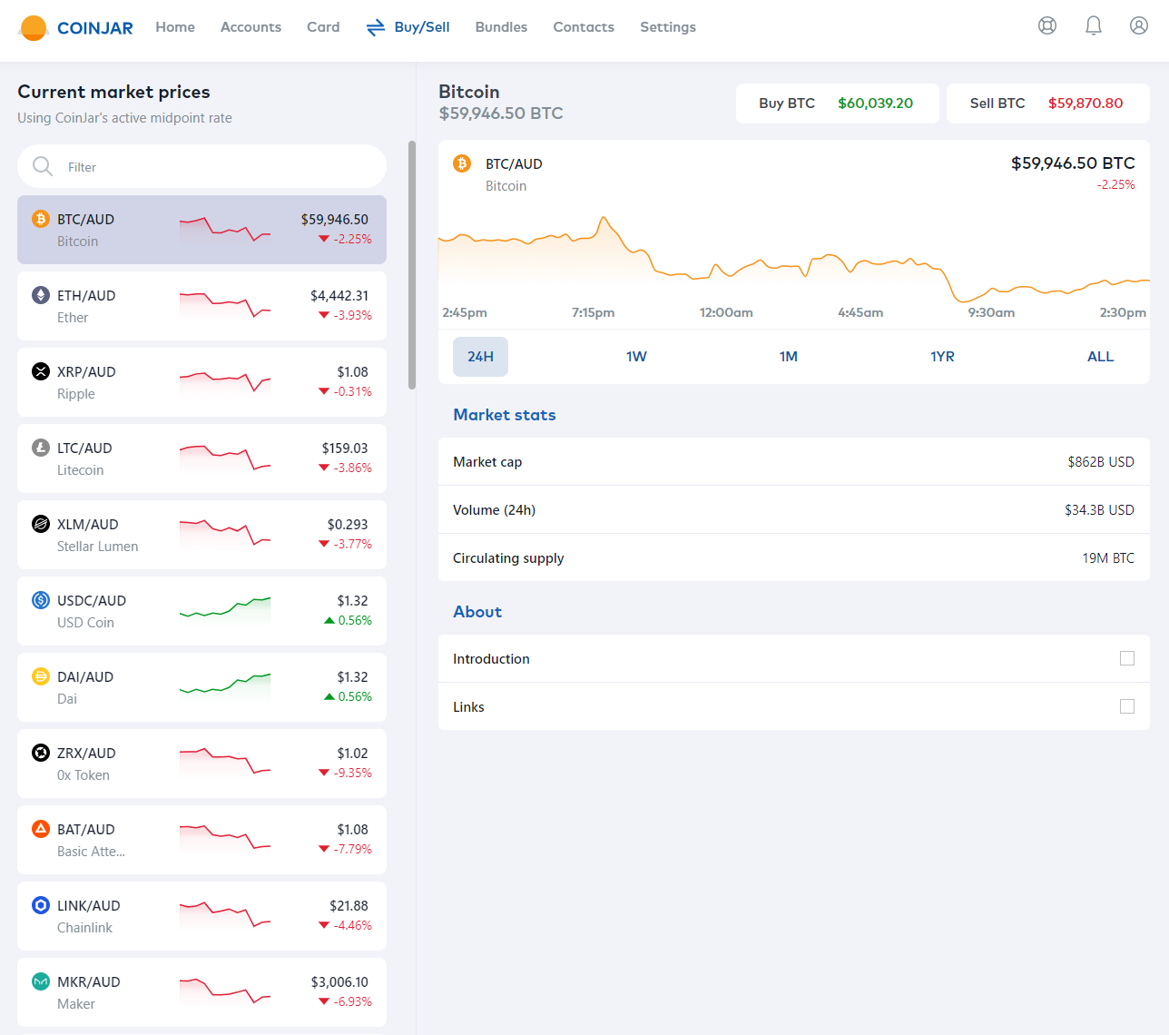Click the market list scrollbar
The height and width of the screenshot is (1035, 1169).
coord(412,265)
